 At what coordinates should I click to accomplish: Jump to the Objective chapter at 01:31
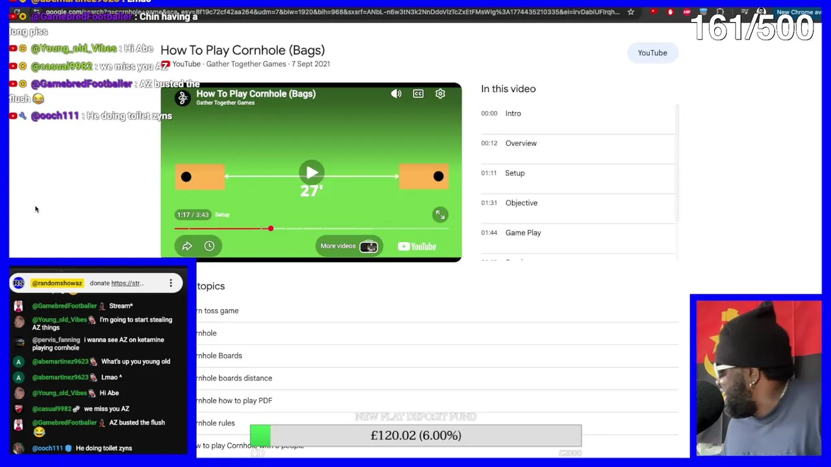(578, 203)
